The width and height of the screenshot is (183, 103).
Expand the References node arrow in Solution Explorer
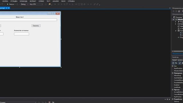(x=176, y=24)
